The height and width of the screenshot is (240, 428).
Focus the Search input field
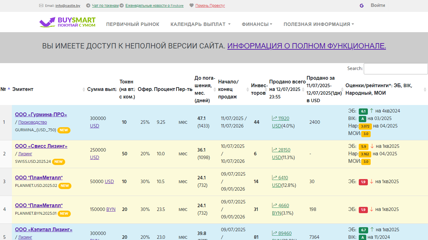tap(396, 69)
